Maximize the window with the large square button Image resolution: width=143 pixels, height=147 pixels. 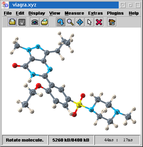tap(138, 5)
